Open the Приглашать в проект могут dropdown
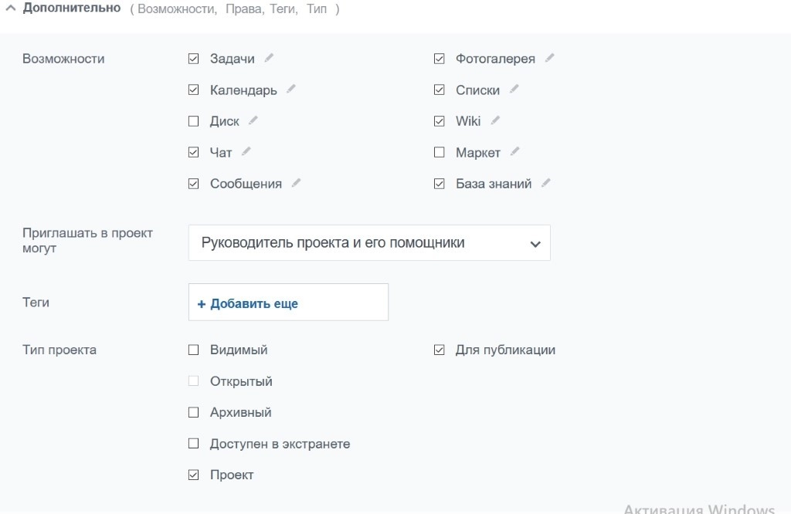Viewport: 791px width, 514px height. point(368,242)
